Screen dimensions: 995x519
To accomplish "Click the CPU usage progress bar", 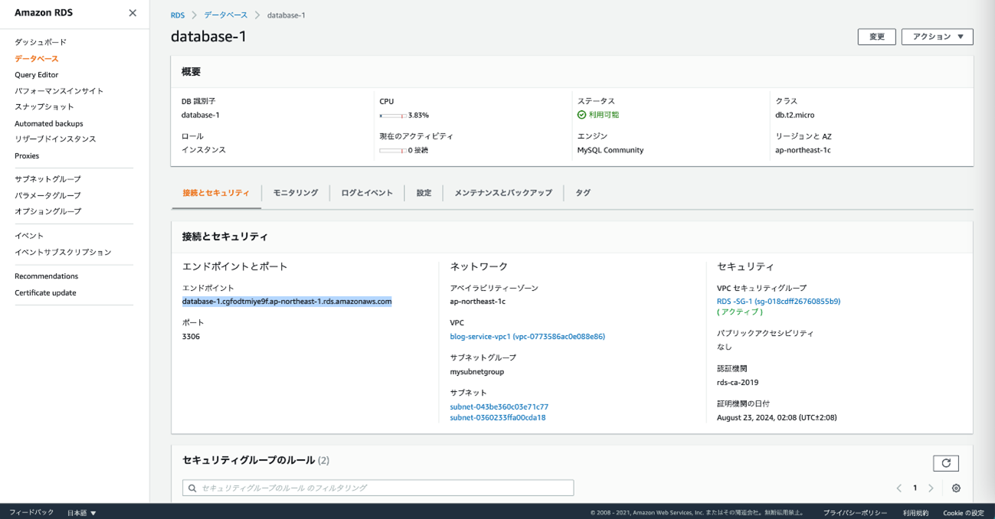I will click(x=393, y=116).
